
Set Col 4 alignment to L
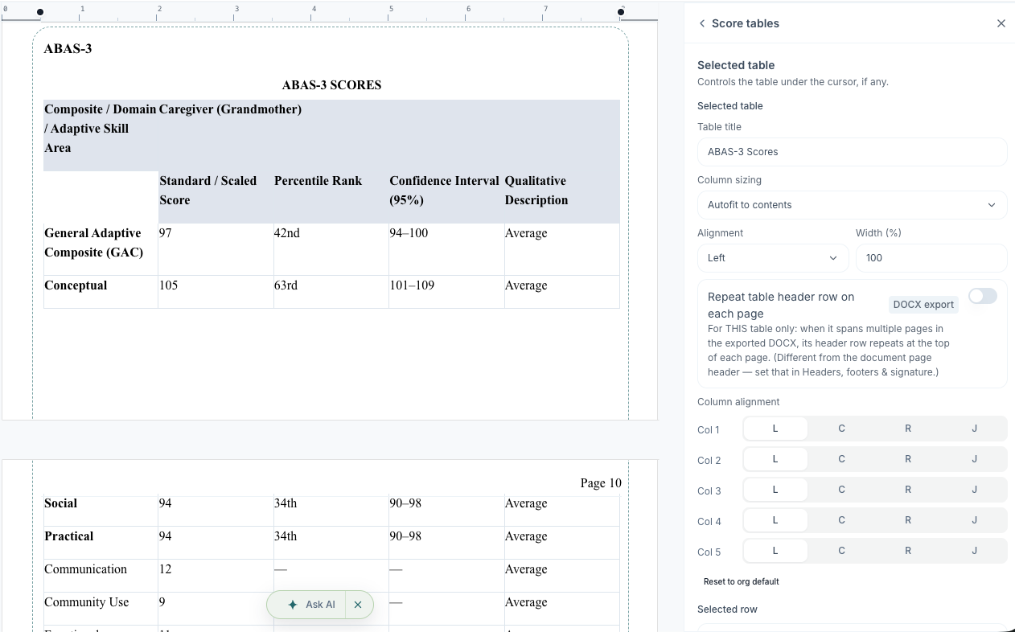(x=775, y=520)
